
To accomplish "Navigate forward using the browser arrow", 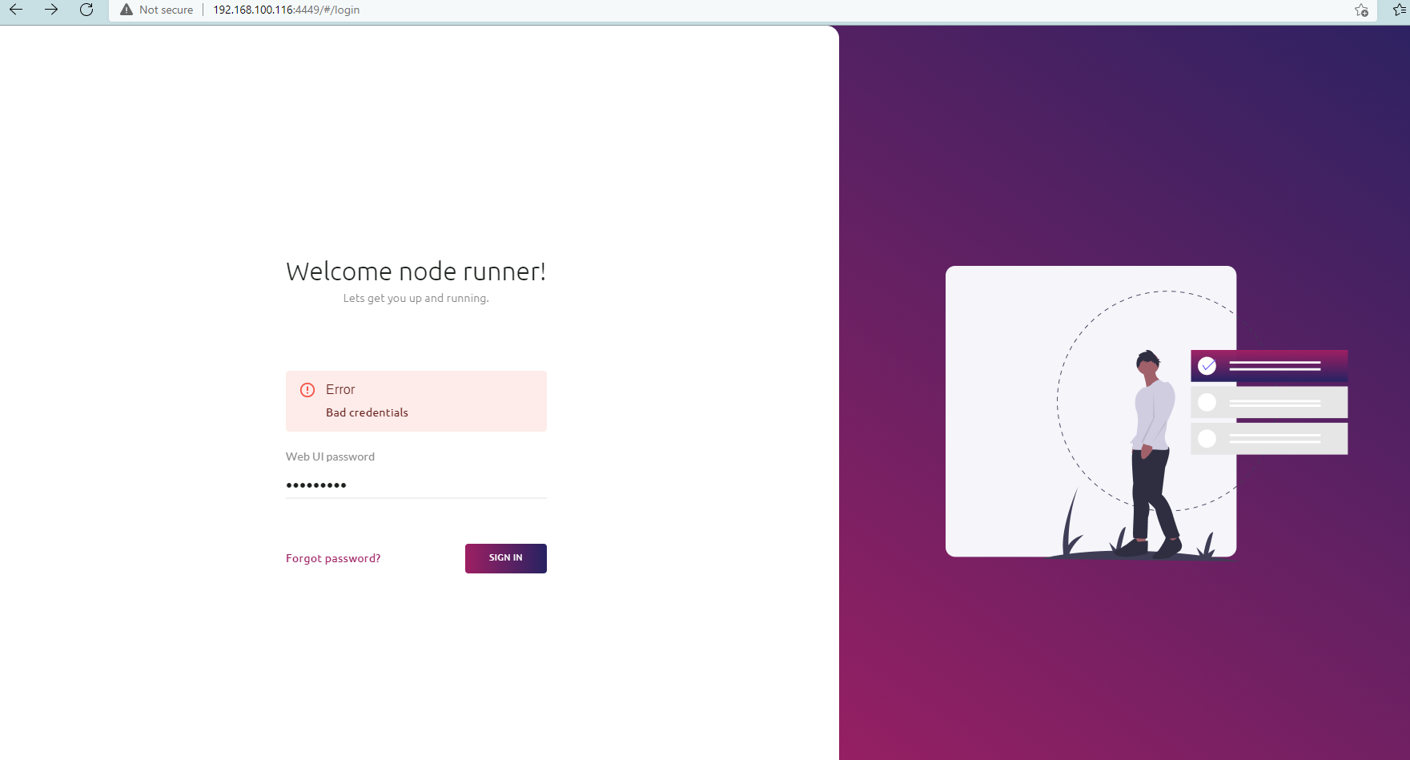I will tap(50, 10).
